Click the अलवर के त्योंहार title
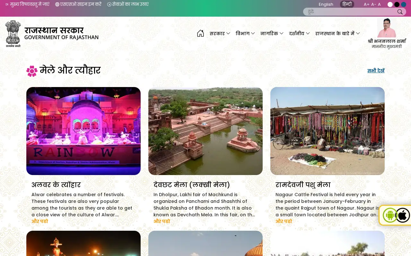411x256 pixels. (x=56, y=185)
